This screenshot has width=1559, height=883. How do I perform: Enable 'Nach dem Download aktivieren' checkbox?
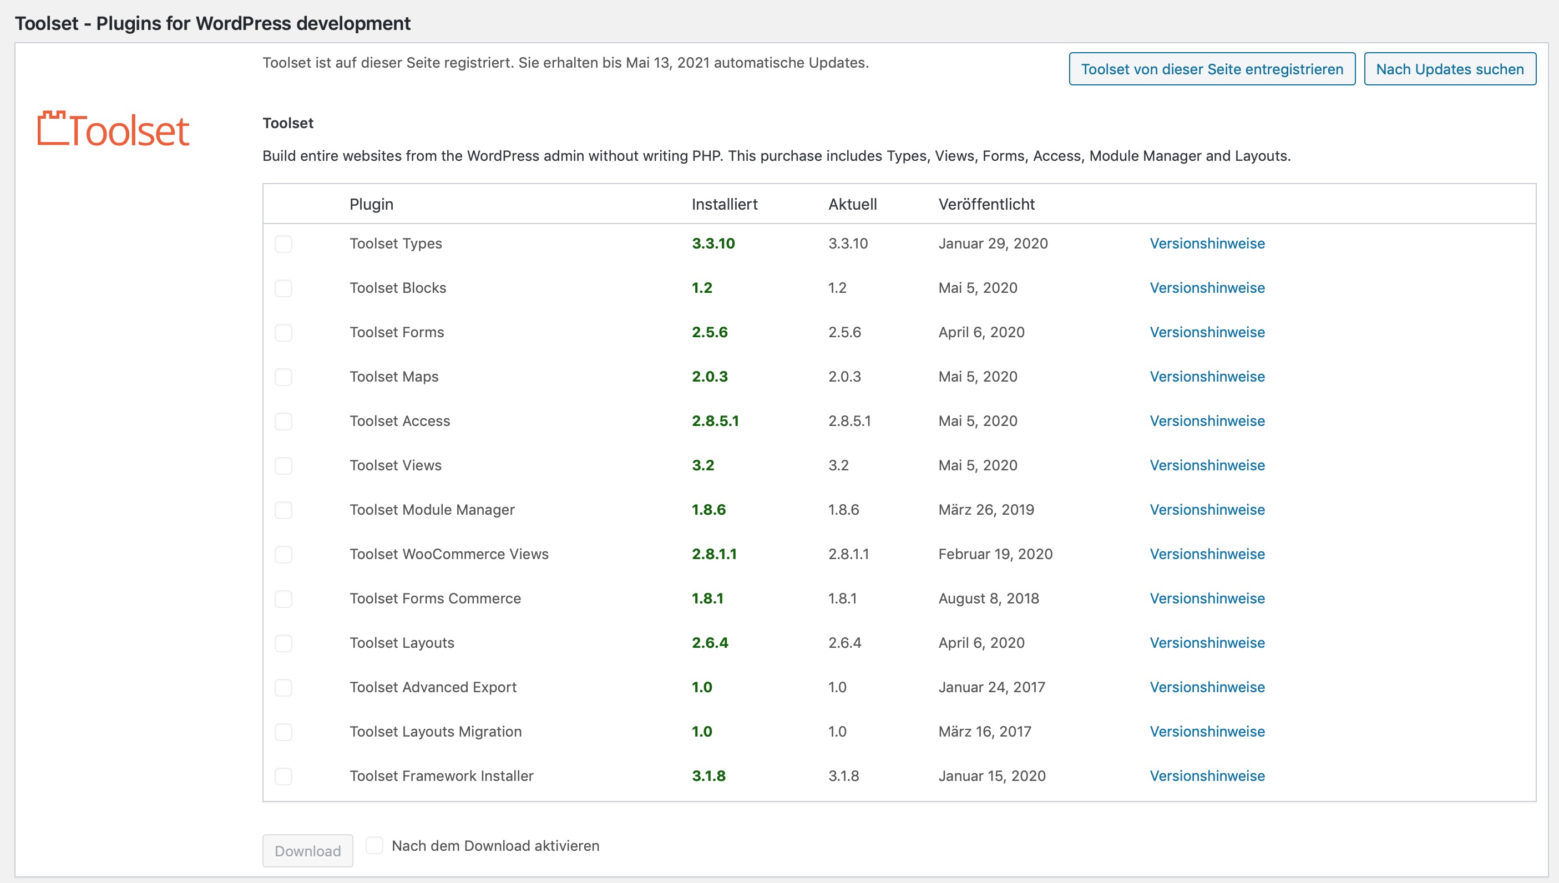pos(374,845)
